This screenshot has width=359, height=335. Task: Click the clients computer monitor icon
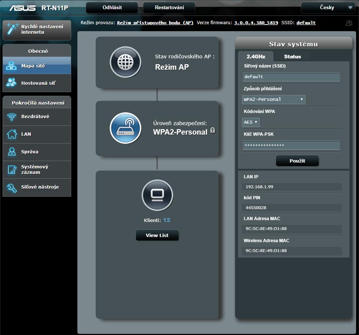pos(157,195)
